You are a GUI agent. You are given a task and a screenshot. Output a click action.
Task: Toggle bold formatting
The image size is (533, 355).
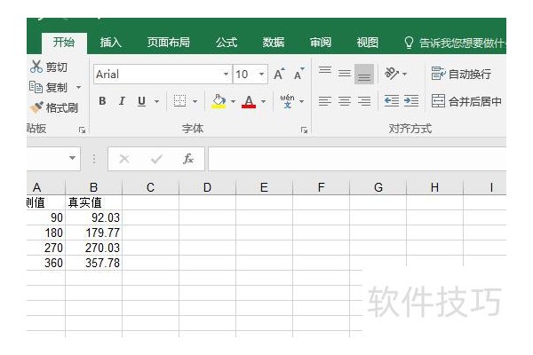[102, 101]
